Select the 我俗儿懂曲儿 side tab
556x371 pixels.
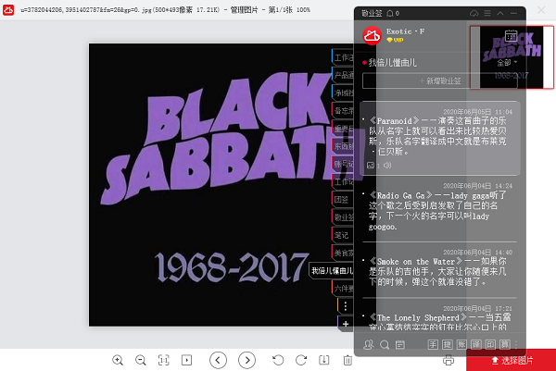coord(332,271)
